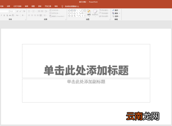
Task: Click 转换为 SmartArt button
Action: 57,16
